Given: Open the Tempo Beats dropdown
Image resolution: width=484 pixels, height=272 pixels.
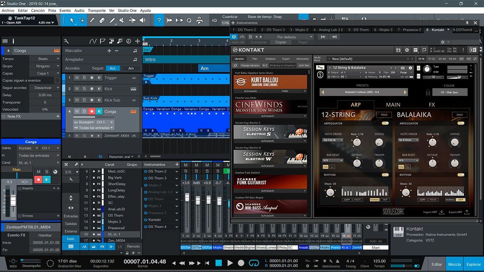Looking at the screenshot, I should click(x=46, y=59).
